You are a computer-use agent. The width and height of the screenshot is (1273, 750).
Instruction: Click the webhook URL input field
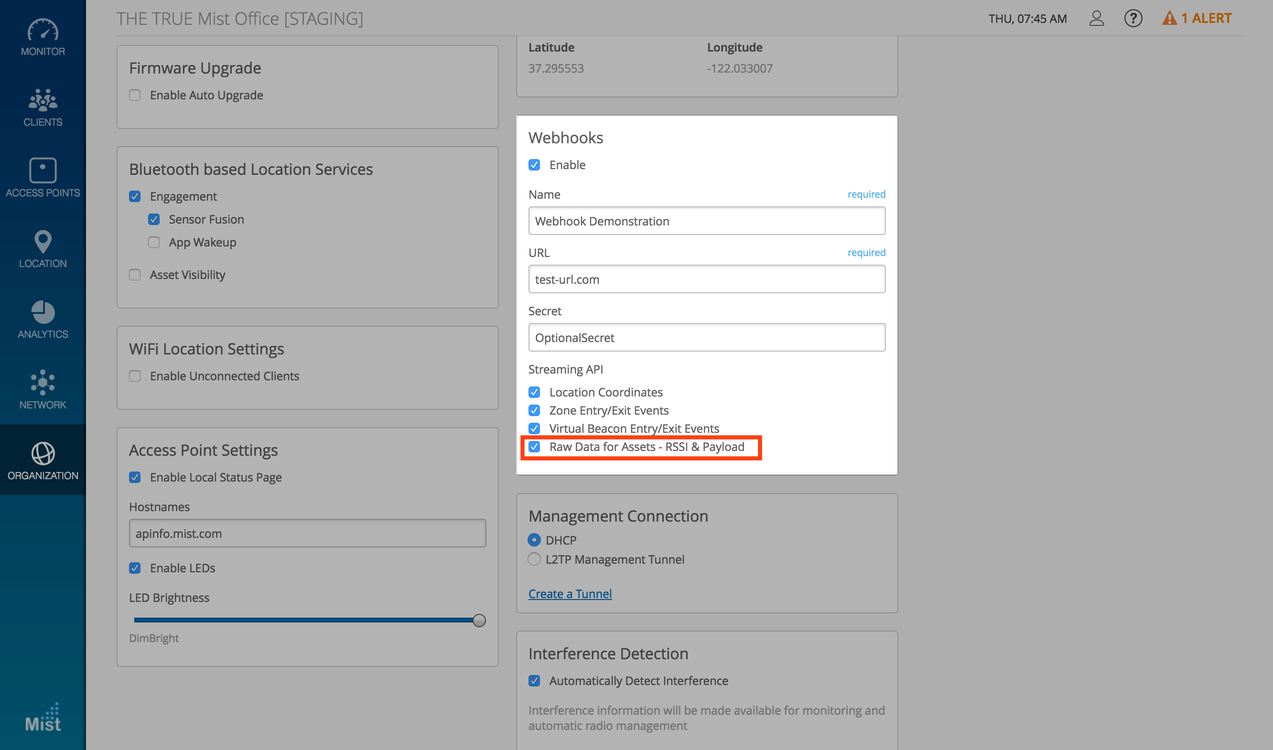pos(706,279)
